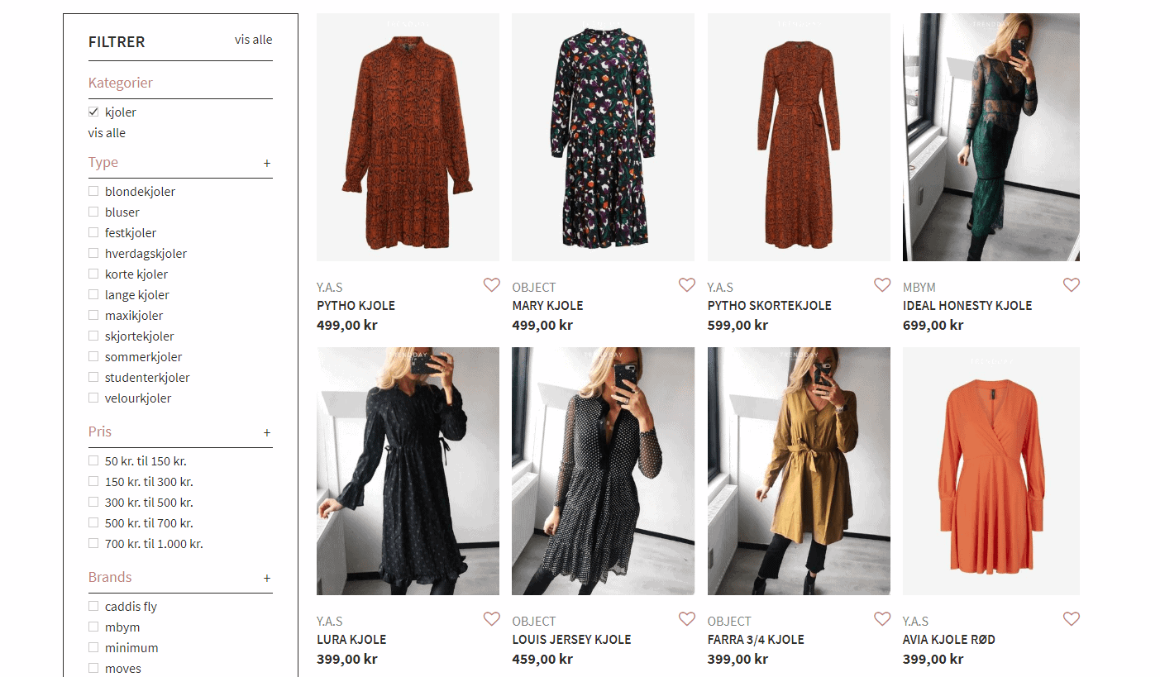Image resolution: width=1160 pixels, height=677 pixels.
Task: Click the heart icon on LOUIS JERSEY KJOLE
Action: (x=687, y=618)
